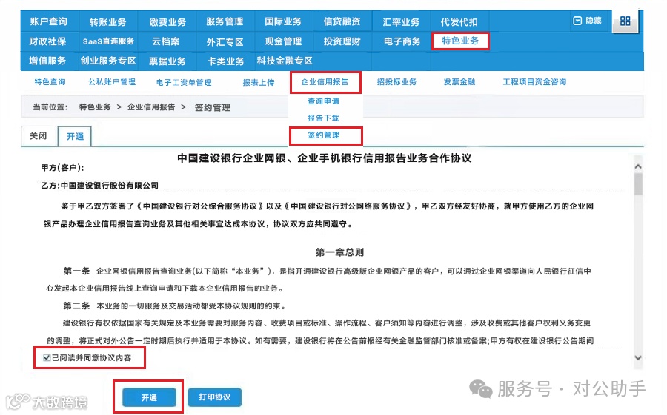
Task: Open the 现金管理 menu
Action: pyautogui.click(x=283, y=41)
